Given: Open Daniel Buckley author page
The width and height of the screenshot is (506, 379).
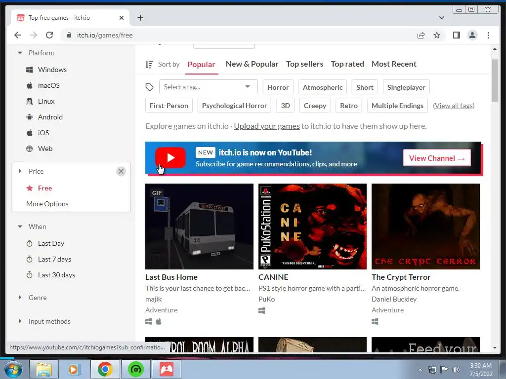Looking at the screenshot, I should pyautogui.click(x=394, y=299).
